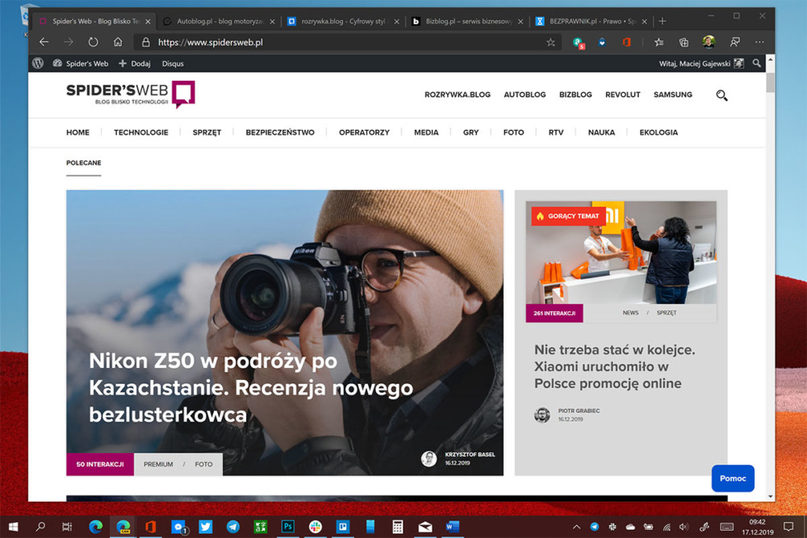Open the SPRZĘT category
807x538 pixels.
[207, 133]
